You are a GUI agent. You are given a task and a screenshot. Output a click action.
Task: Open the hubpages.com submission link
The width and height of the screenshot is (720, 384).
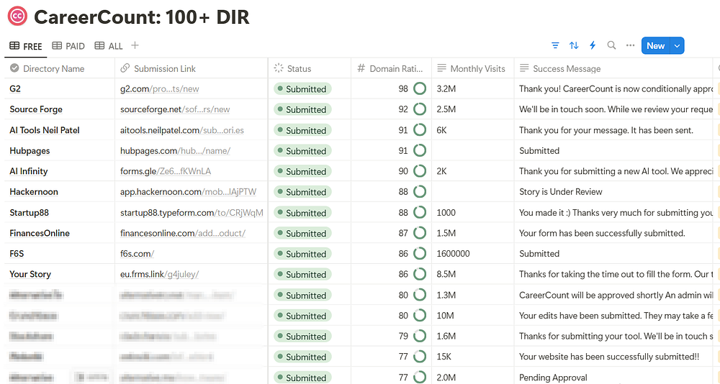coord(175,151)
